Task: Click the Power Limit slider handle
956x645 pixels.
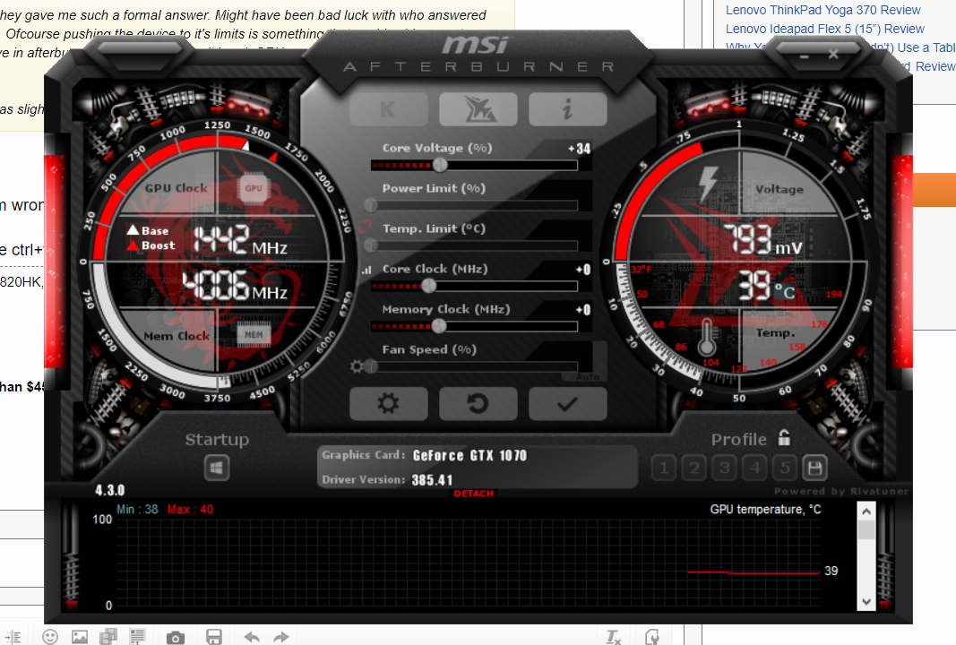Action: (371, 205)
